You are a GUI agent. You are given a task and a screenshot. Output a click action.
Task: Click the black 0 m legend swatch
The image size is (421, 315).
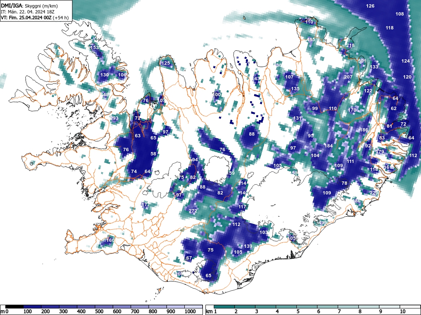click(14, 307)
